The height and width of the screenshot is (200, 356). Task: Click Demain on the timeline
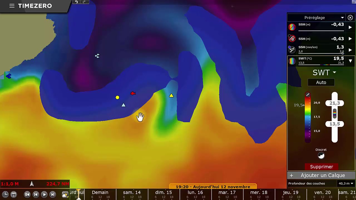tap(100, 192)
